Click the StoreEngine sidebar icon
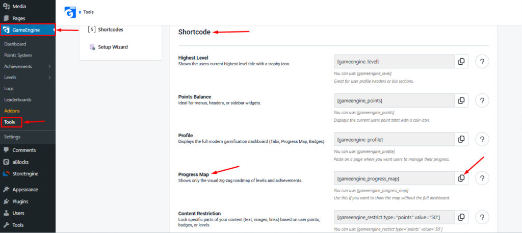 point(6,174)
